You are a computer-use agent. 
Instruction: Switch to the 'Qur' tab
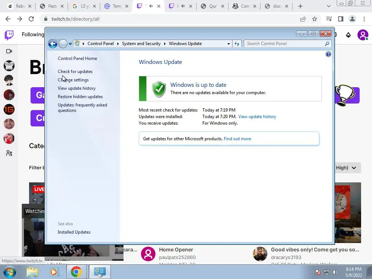(x=212, y=6)
